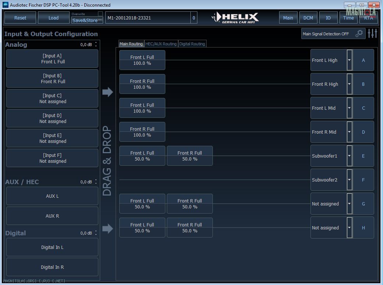Toggle the Overwrite checkbox
The width and height of the screenshot is (383, 285).
100,14
